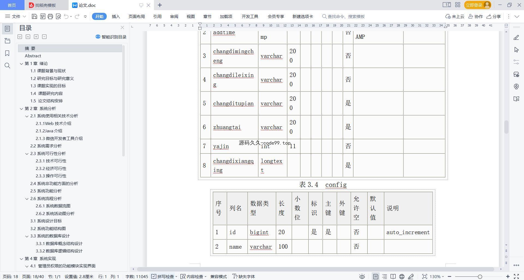Screen dimensions: 524x280
Task: Click the 协作 collaborate button
Action: tap(475, 16)
